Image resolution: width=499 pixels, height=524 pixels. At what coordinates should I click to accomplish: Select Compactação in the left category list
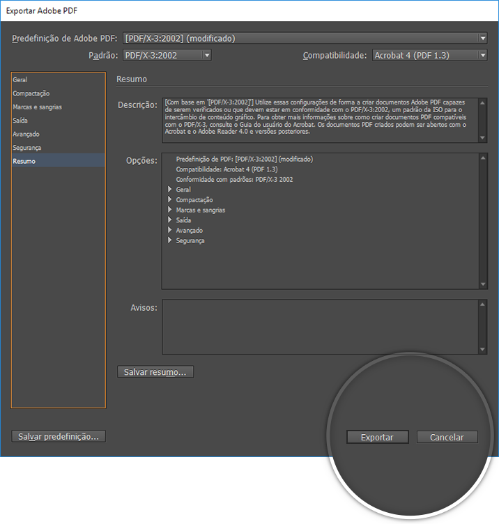[x=31, y=93]
